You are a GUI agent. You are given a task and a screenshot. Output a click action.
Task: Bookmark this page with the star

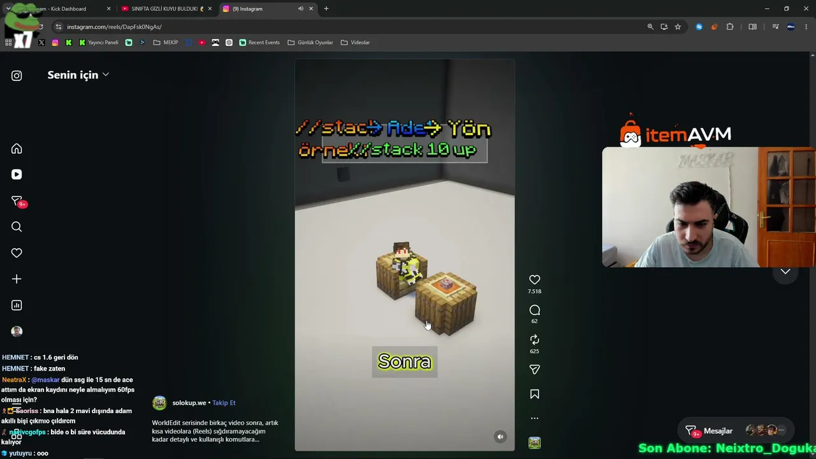[678, 27]
